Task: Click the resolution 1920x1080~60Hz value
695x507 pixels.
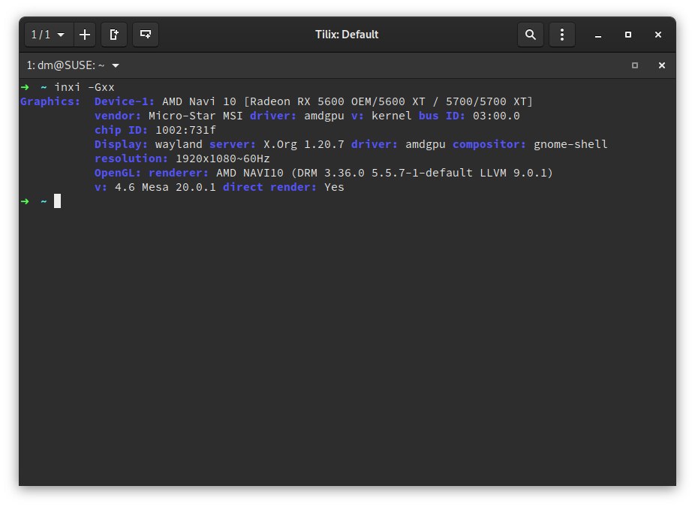Action: (x=222, y=158)
